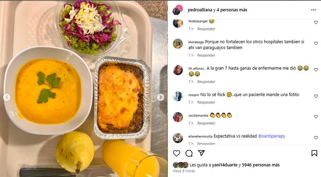Viewport: 321px width, 177px height.
Task: Go to the previous photo in the carousel
Action: [x=7, y=97]
